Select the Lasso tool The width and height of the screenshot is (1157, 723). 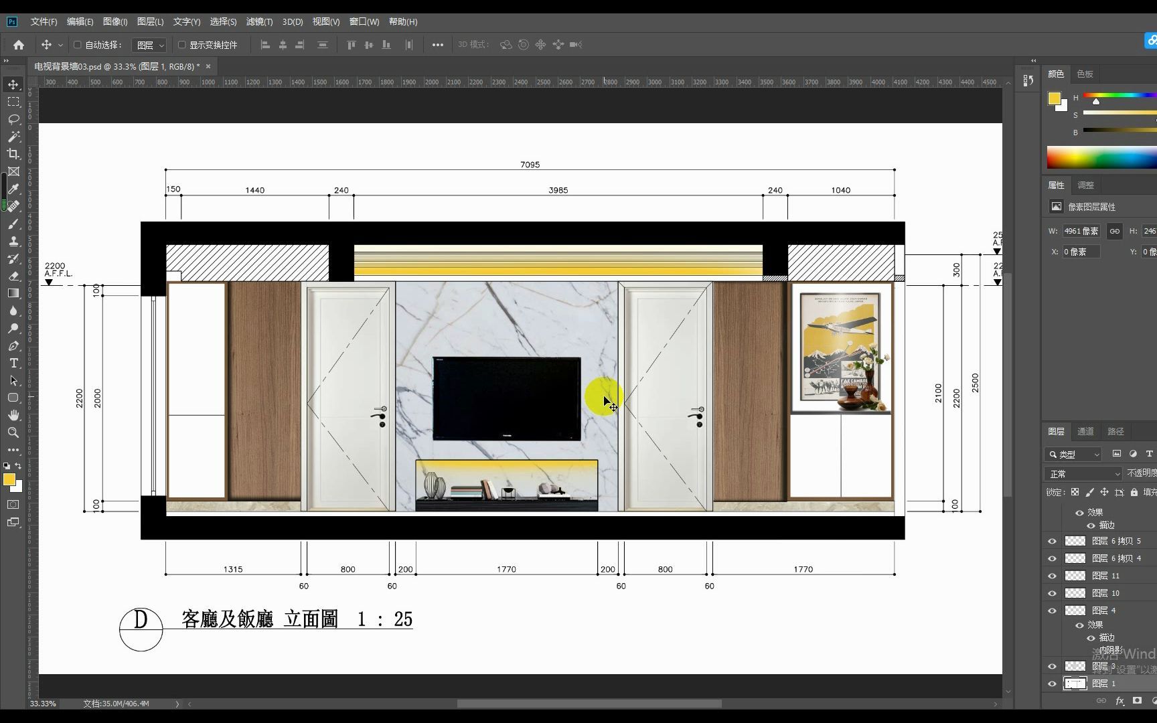pos(13,119)
